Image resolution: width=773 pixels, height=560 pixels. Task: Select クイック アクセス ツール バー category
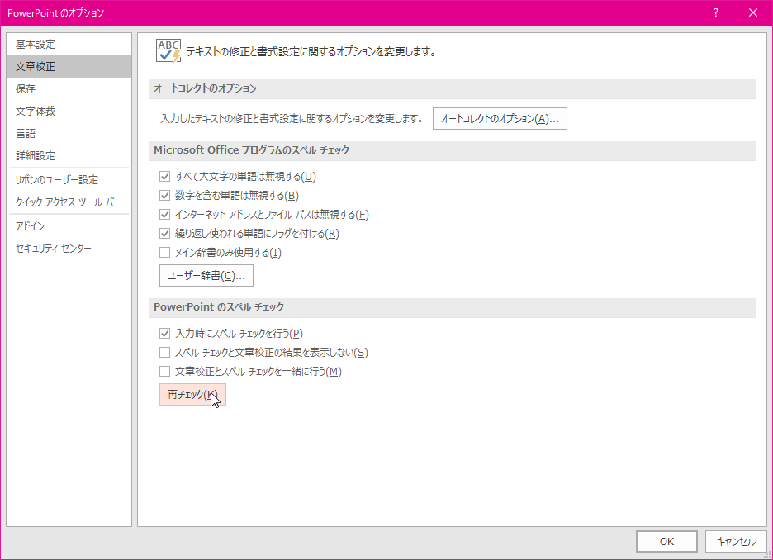(69, 202)
